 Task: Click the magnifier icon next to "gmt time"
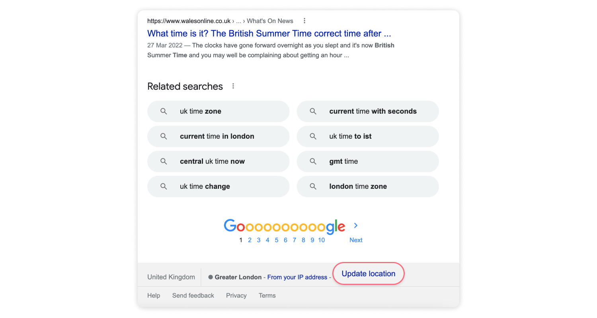(x=313, y=161)
